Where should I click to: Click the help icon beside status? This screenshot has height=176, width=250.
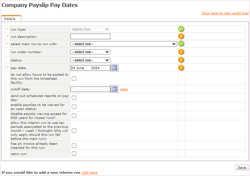click(181, 60)
